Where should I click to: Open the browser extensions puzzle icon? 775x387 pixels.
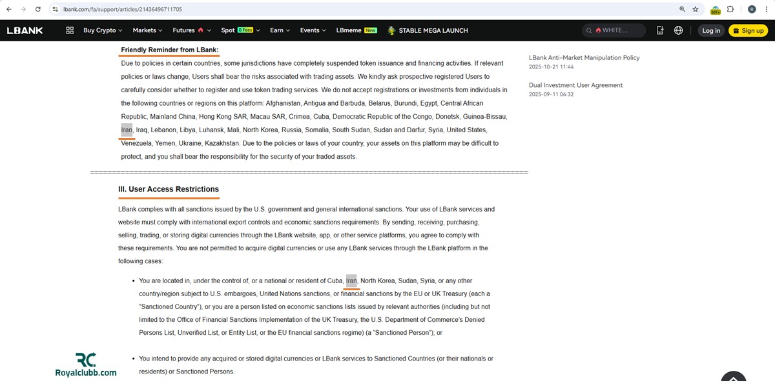730,10
